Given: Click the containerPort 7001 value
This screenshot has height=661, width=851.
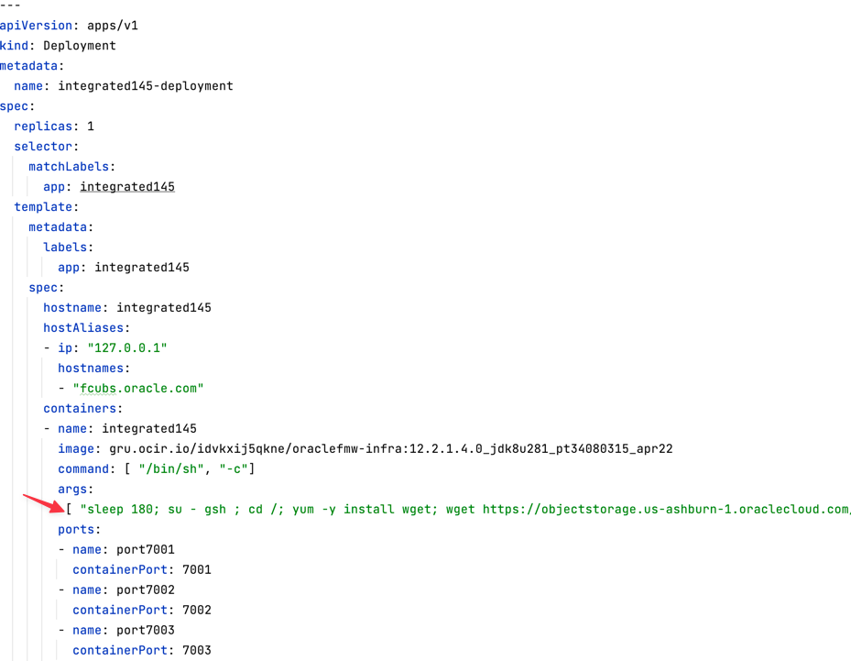Looking at the screenshot, I should coord(196,569).
